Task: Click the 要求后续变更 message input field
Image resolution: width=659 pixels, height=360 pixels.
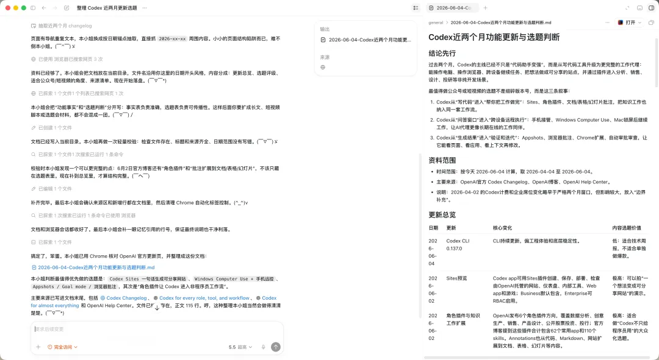Action: (157, 330)
